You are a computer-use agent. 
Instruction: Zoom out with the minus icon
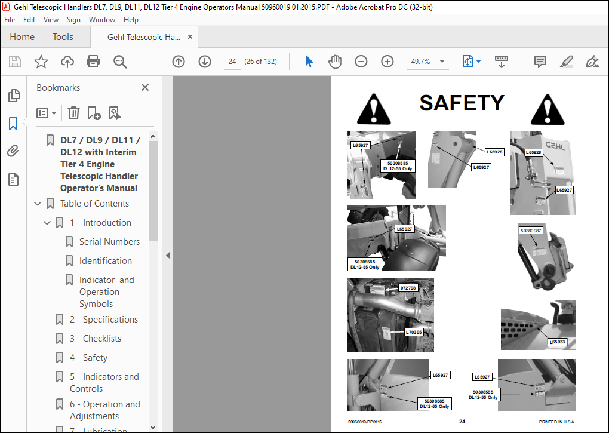click(361, 62)
